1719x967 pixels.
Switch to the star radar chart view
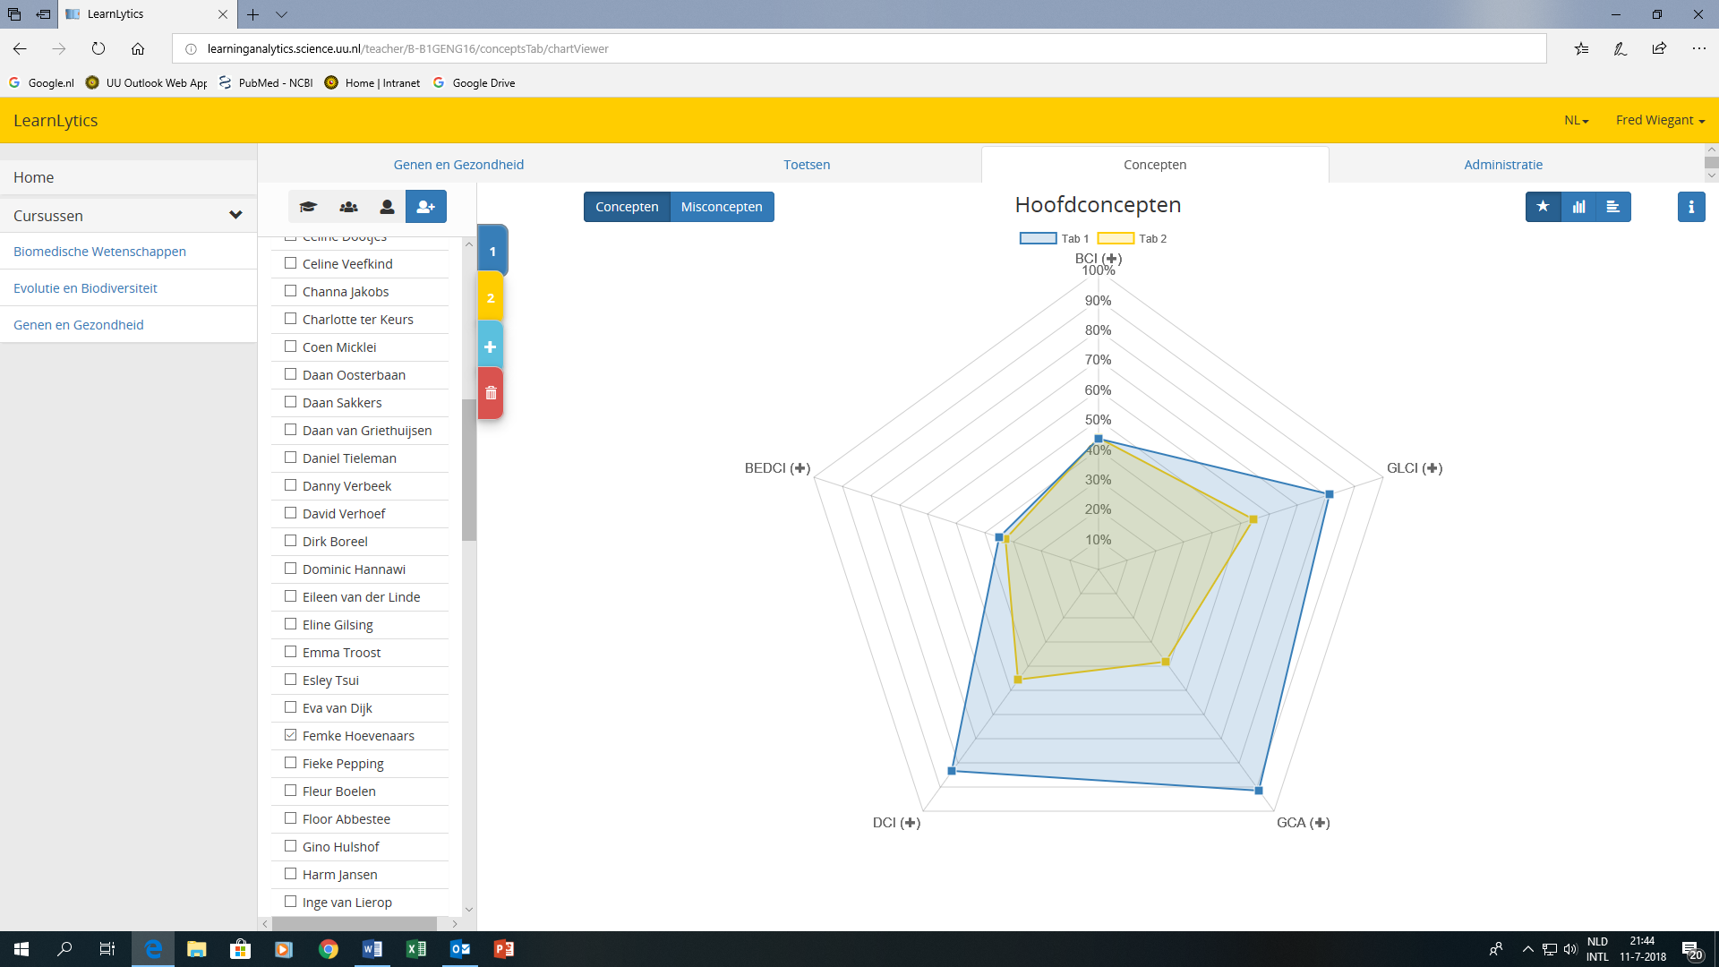click(1543, 207)
